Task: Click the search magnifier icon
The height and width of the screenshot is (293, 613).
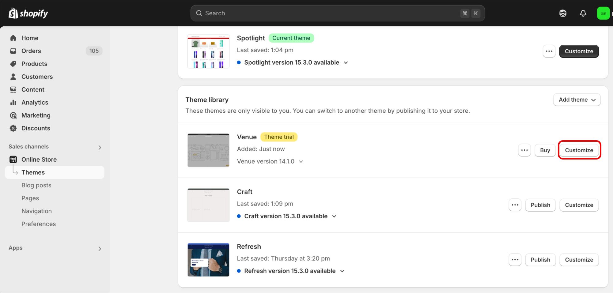Action: click(199, 13)
